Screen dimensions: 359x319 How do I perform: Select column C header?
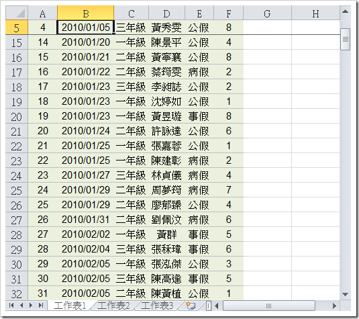click(x=132, y=13)
